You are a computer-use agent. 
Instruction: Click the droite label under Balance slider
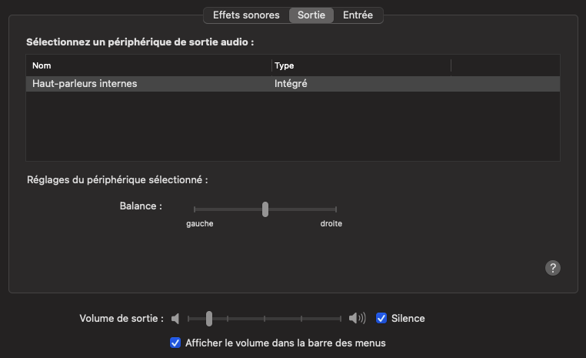coord(331,224)
